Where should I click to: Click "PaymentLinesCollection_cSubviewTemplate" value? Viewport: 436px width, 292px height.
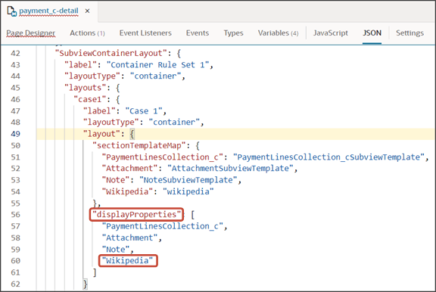[x=329, y=157]
